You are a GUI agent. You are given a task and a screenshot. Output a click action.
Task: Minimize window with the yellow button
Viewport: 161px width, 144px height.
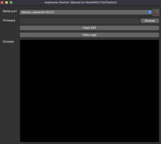coord(7,3)
